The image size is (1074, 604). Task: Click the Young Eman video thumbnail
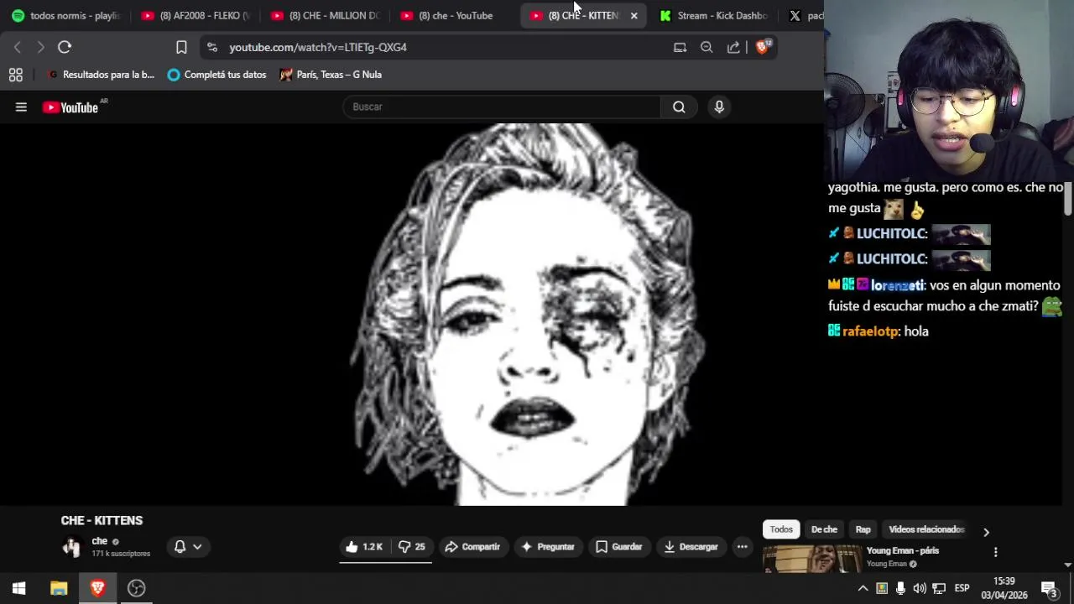pyautogui.click(x=812, y=559)
